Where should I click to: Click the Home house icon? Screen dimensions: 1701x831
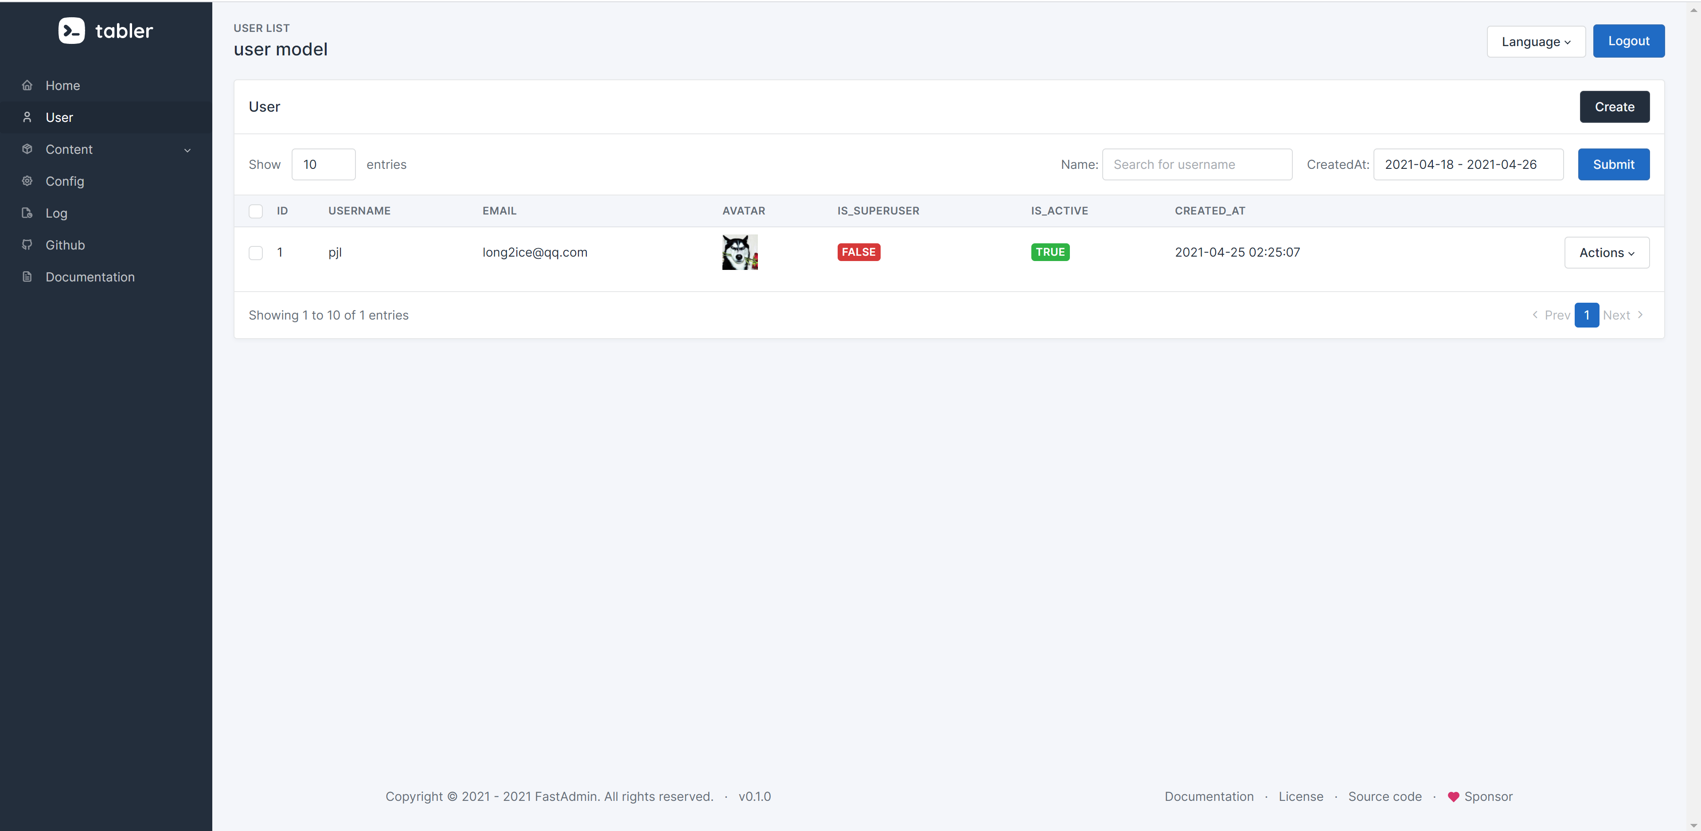pos(27,85)
